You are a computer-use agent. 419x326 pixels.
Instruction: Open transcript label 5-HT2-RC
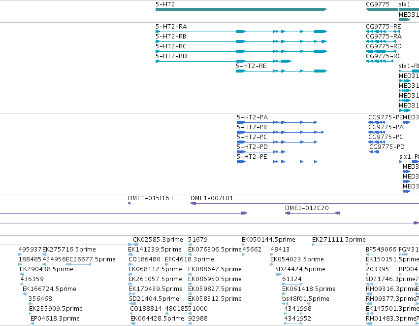pyautogui.click(x=171, y=46)
